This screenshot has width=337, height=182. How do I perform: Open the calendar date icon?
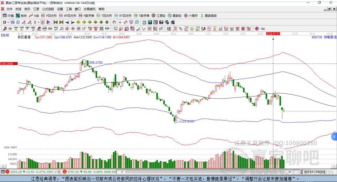(144, 22)
